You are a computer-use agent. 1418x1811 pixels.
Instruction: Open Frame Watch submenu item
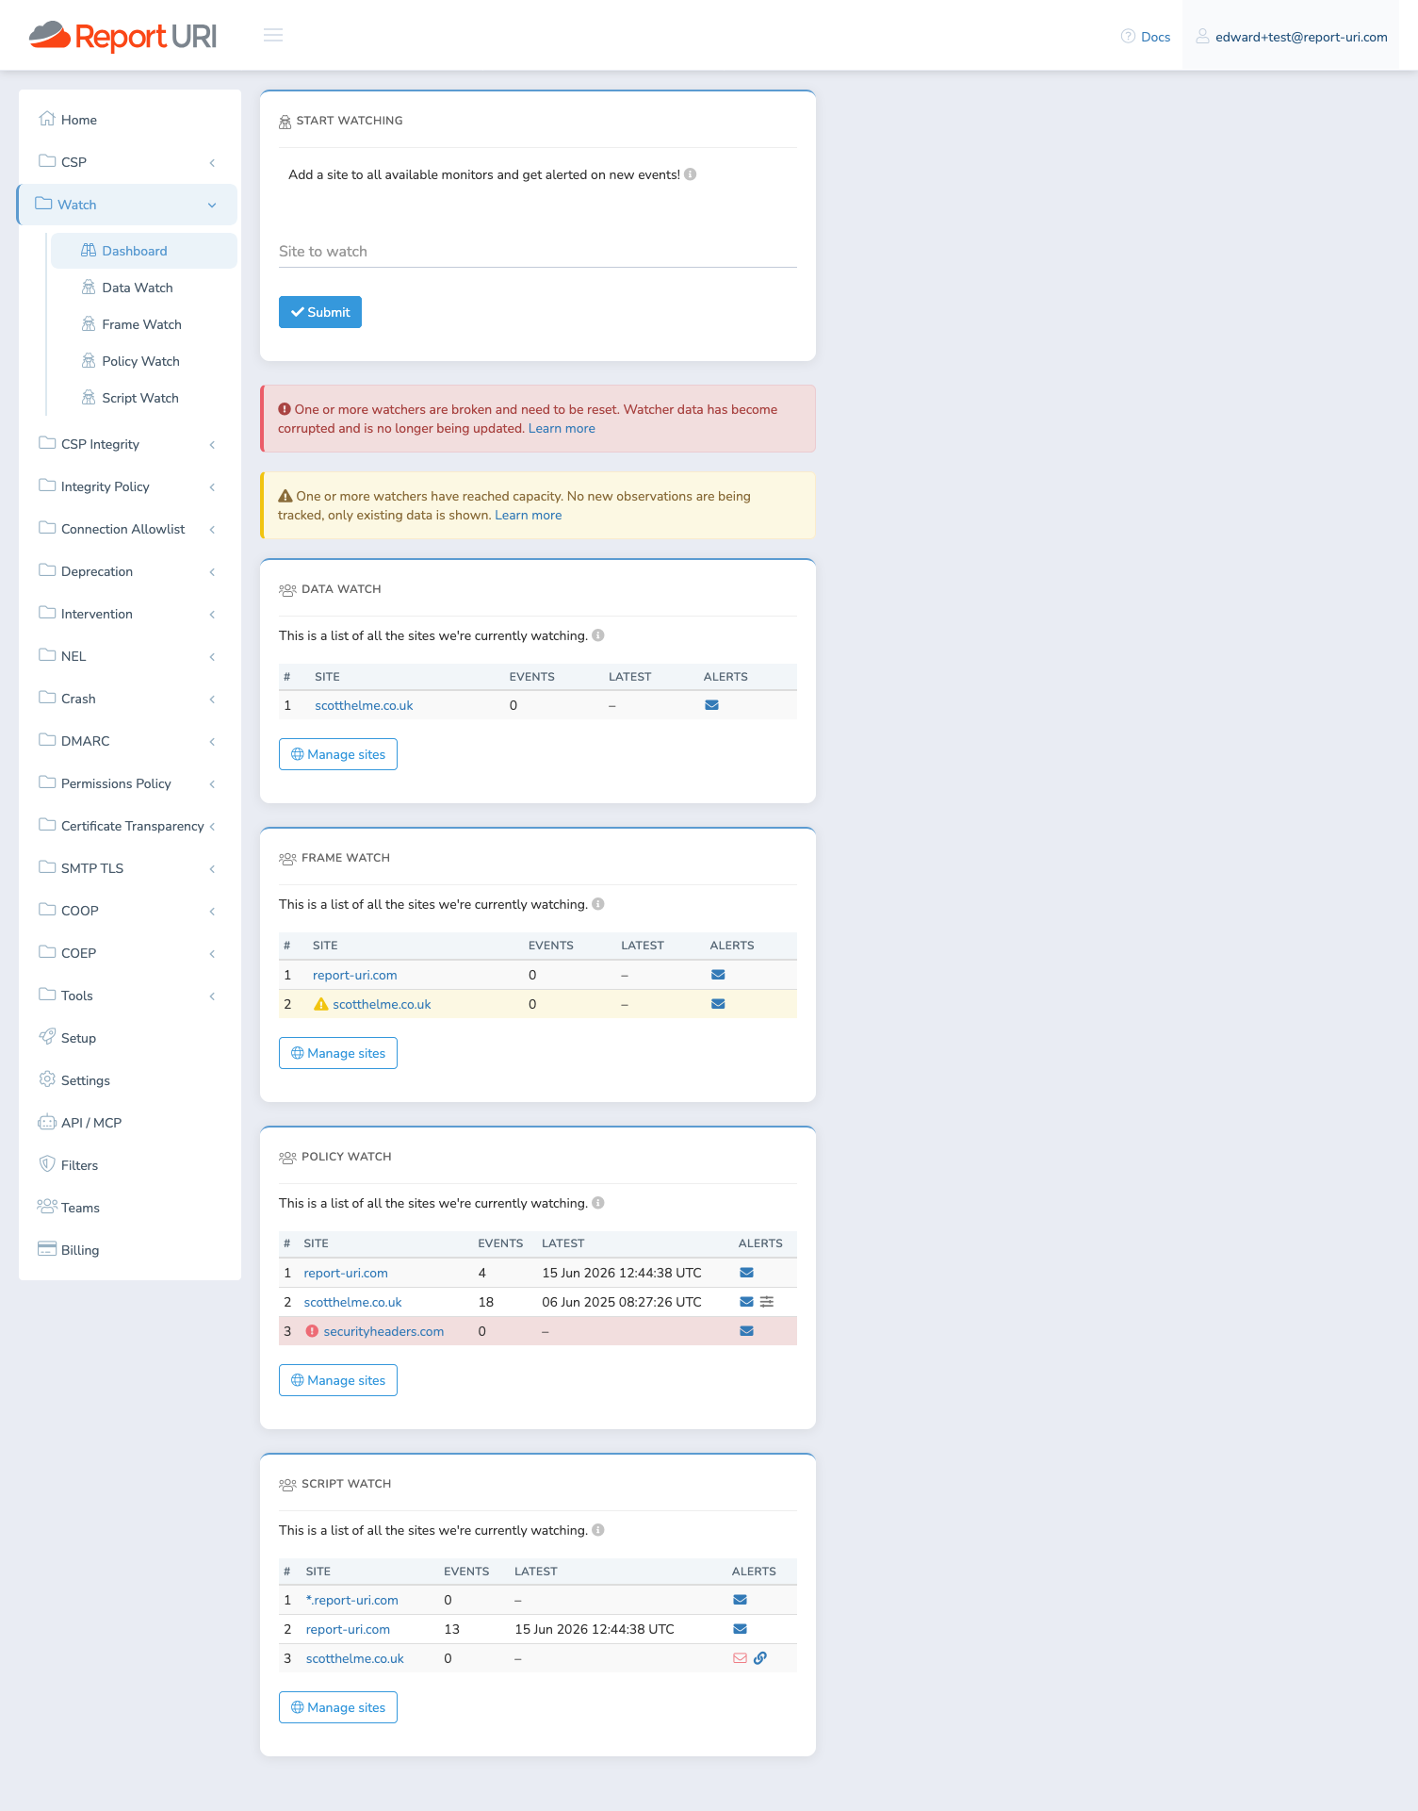pyautogui.click(x=144, y=324)
